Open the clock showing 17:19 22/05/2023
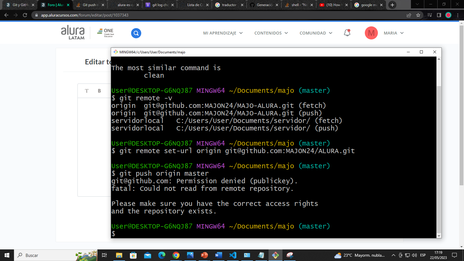The width and height of the screenshot is (464, 261). 438,255
